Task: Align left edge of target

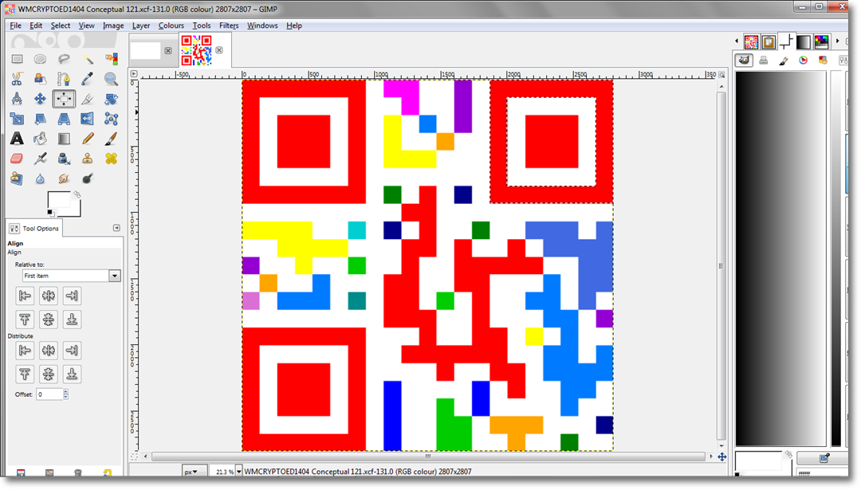Action: click(x=25, y=296)
